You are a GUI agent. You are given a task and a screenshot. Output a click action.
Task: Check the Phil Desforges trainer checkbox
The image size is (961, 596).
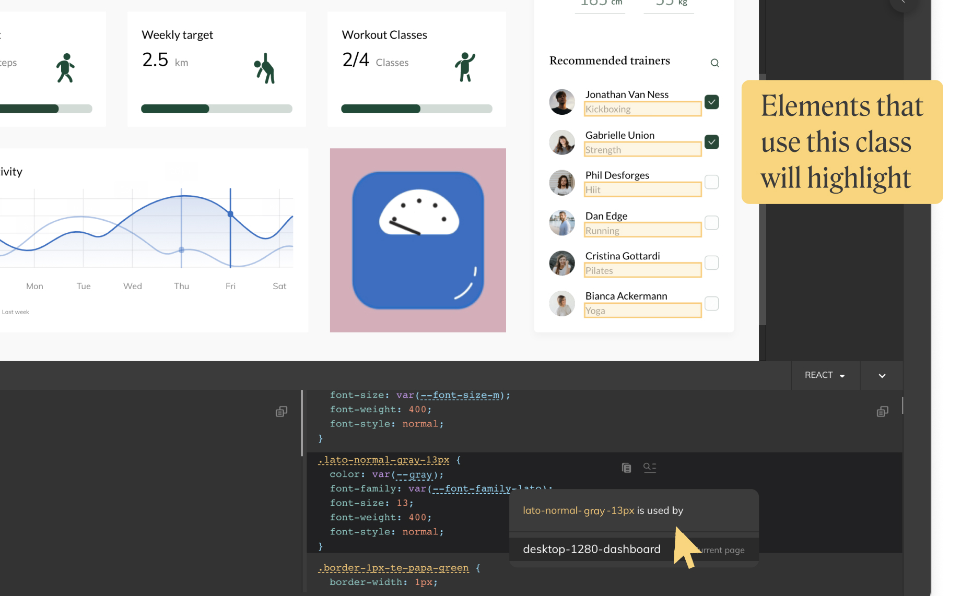click(x=711, y=182)
